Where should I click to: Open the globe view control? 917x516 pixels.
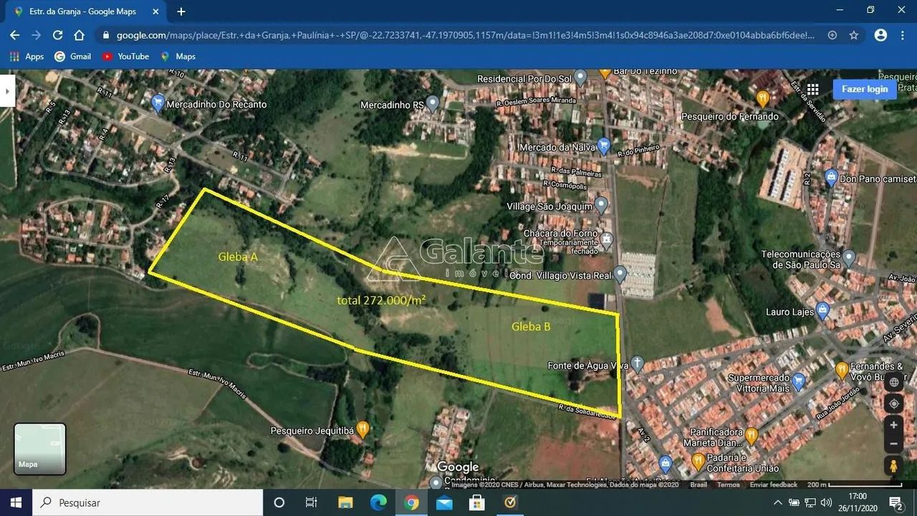[x=893, y=383]
